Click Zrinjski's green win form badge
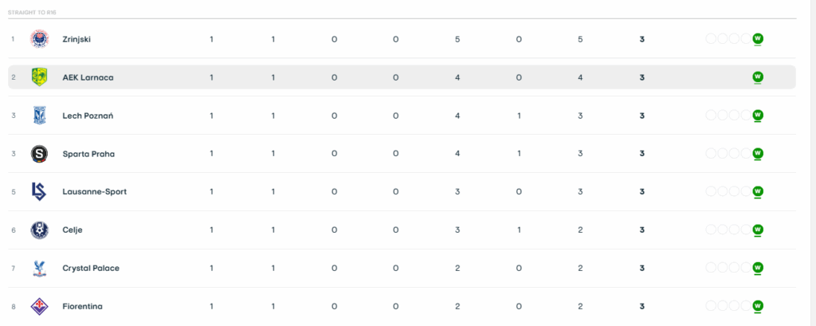The width and height of the screenshot is (816, 326). 759,38
